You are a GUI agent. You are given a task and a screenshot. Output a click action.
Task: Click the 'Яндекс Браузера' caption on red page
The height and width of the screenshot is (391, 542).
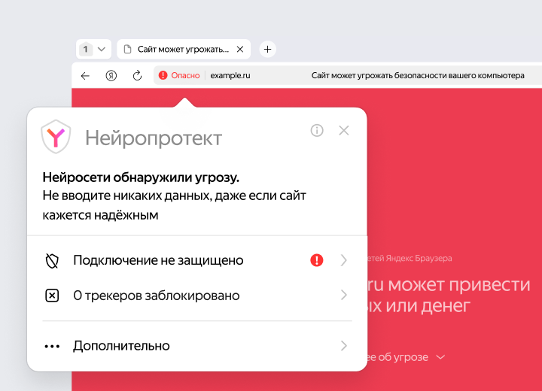[x=419, y=258]
